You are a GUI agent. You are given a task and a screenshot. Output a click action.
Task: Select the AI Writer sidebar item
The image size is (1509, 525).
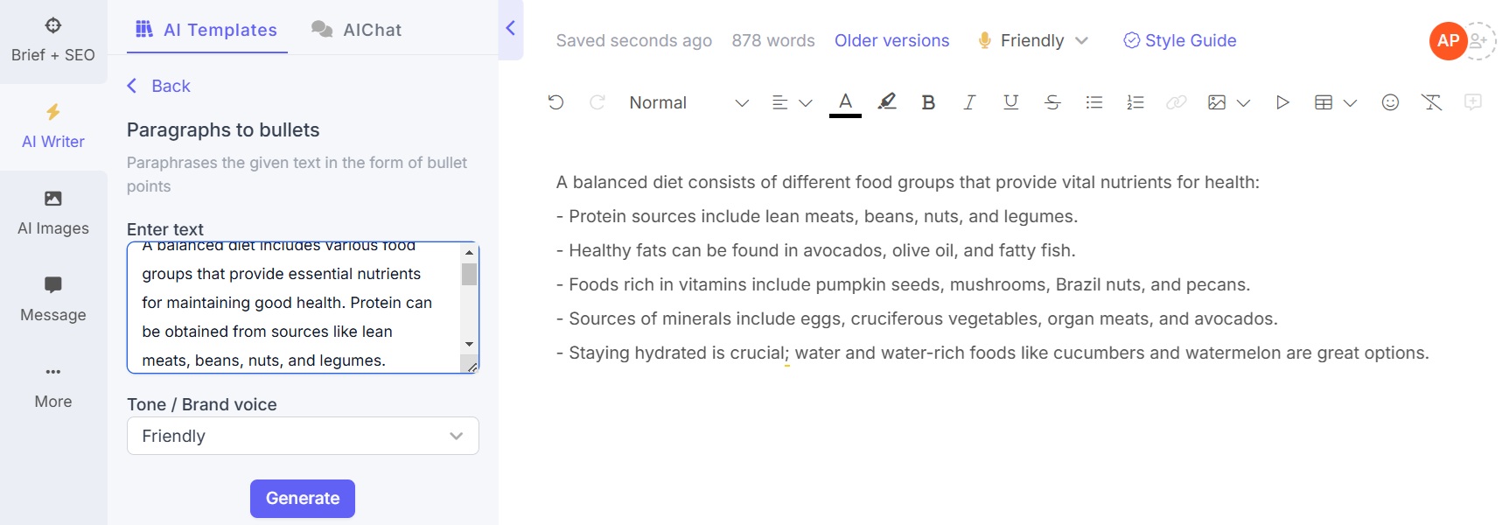tap(53, 127)
